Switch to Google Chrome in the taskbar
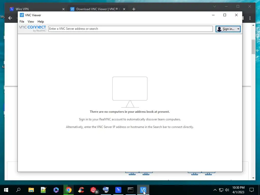The height and width of the screenshot is (195, 260). tap(68, 190)
